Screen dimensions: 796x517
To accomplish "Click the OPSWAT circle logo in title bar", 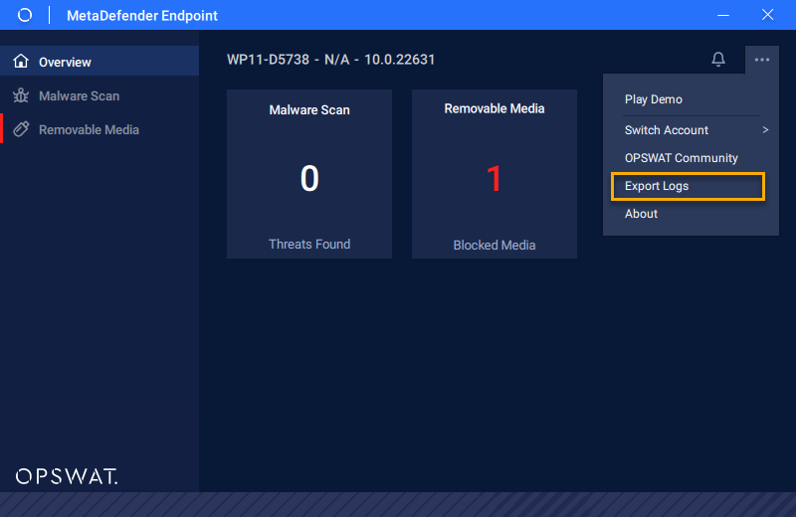I will click(24, 15).
